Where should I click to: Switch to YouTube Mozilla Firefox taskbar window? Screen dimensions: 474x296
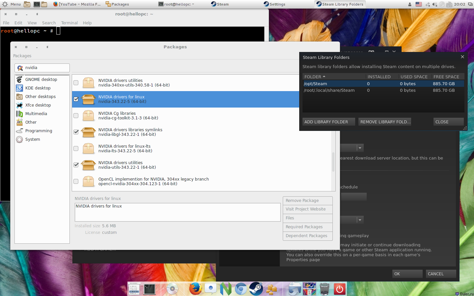point(77,4)
